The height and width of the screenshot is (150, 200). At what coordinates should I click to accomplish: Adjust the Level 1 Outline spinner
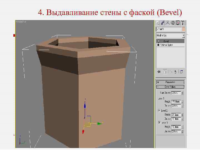[182, 106]
